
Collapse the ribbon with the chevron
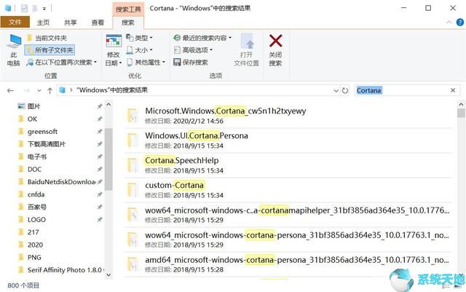449,23
